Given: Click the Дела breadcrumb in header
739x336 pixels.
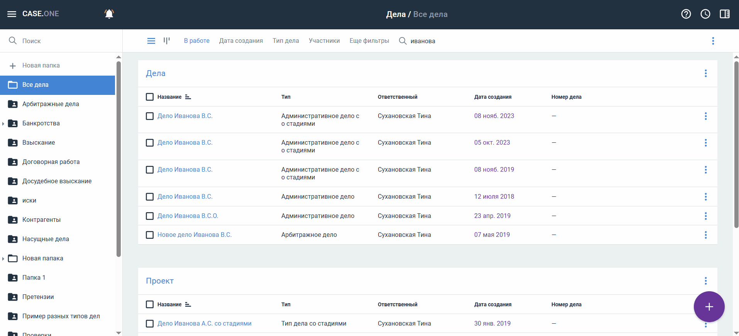Looking at the screenshot, I should (x=396, y=14).
